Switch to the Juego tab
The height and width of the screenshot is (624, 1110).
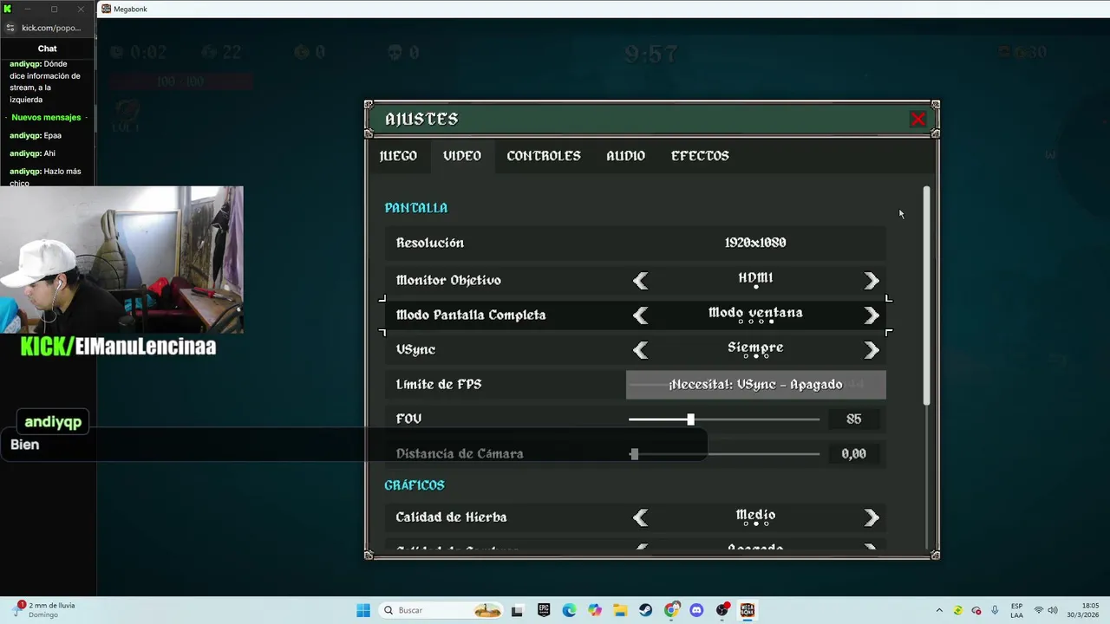click(x=398, y=156)
